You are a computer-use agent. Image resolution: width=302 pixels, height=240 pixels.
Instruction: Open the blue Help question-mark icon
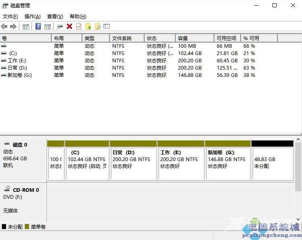pyautogui.click(x=38, y=26)
